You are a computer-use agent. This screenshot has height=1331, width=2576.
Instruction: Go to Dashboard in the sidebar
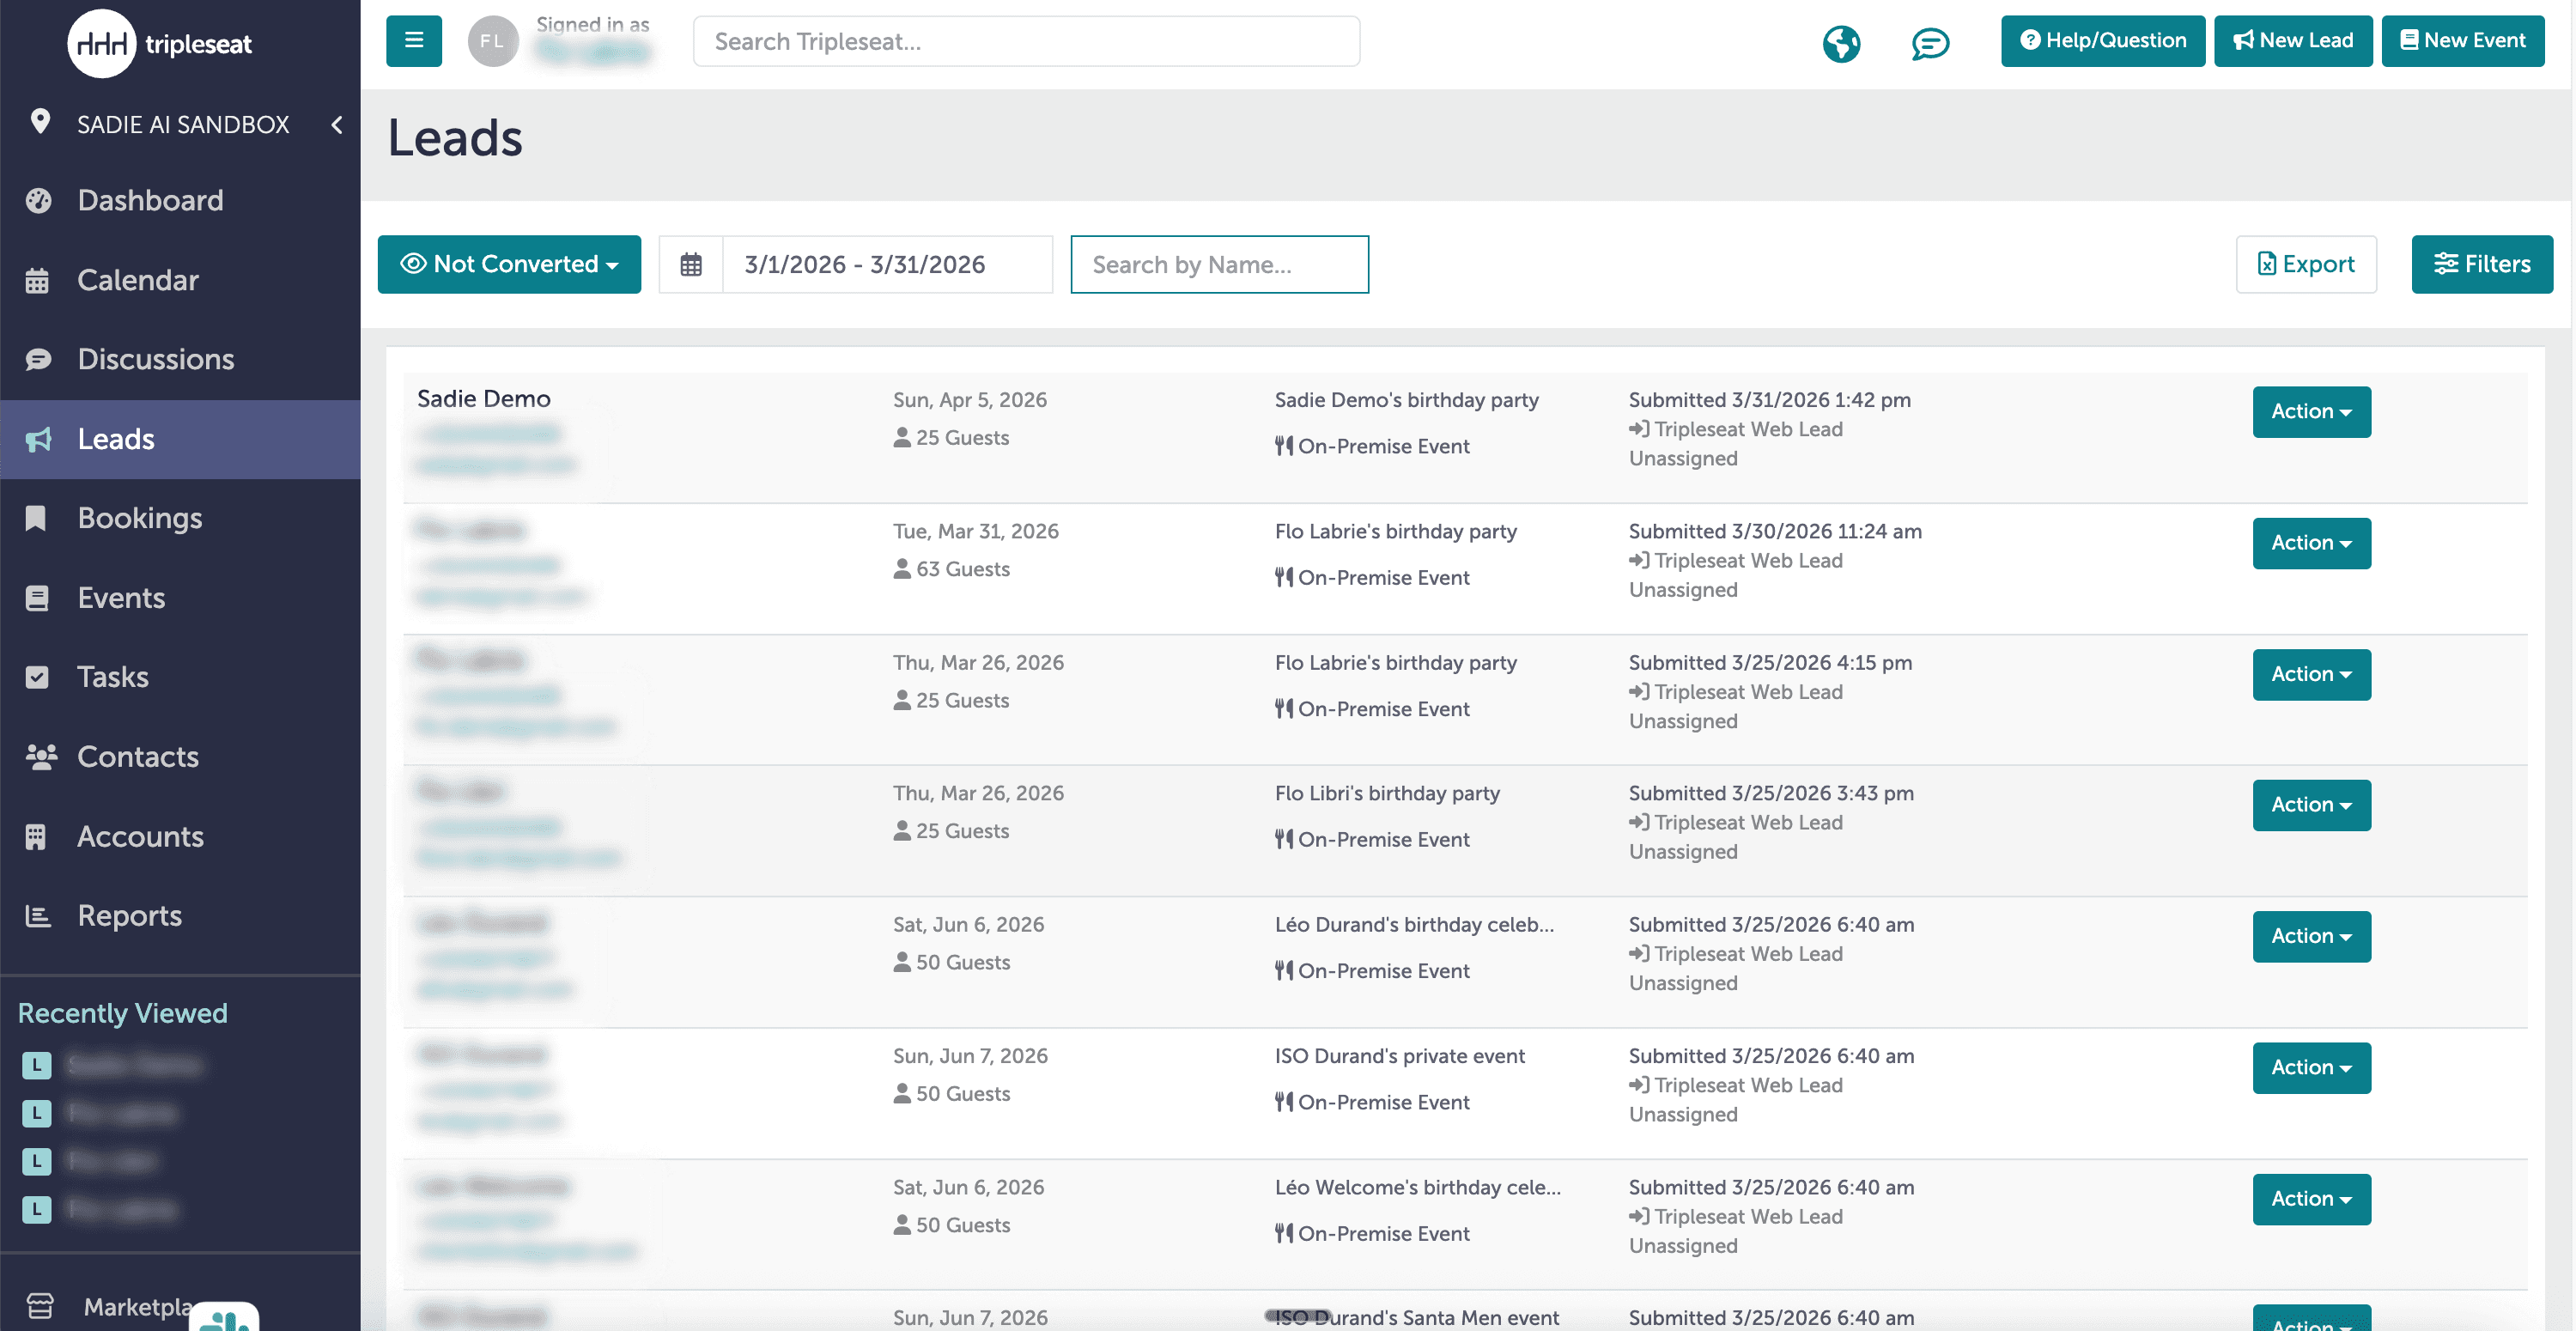coord(150,201)
